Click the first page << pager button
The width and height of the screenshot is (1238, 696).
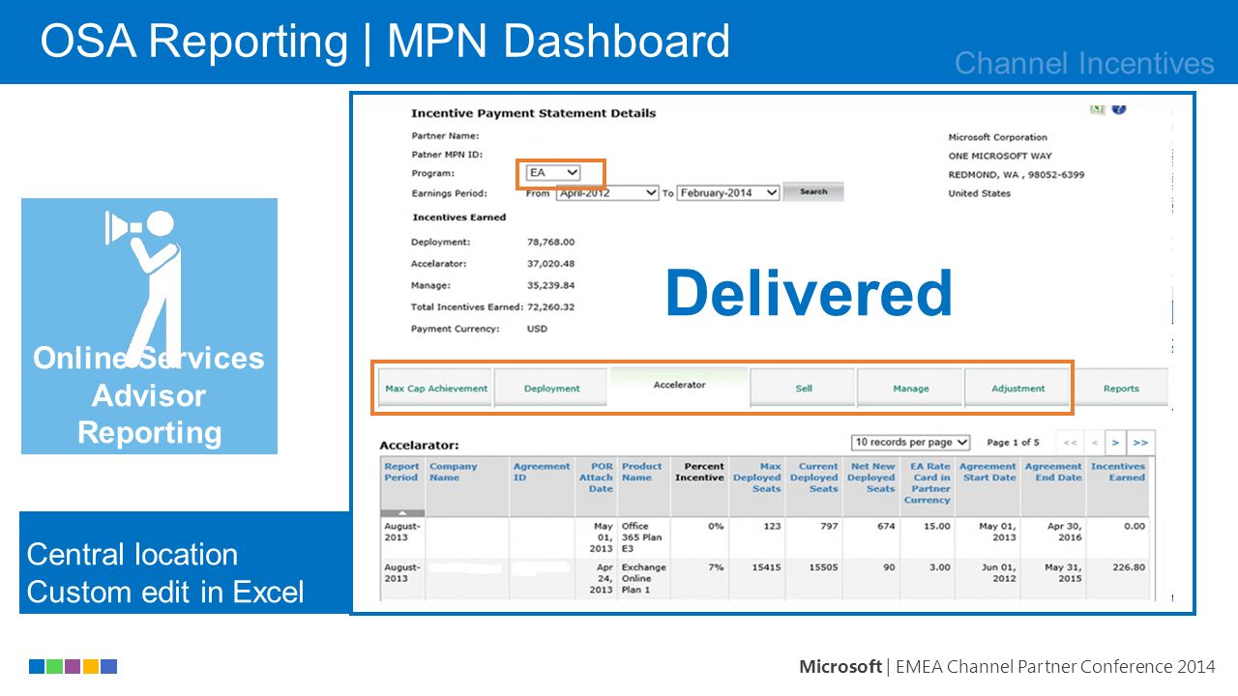[1070, 442]
